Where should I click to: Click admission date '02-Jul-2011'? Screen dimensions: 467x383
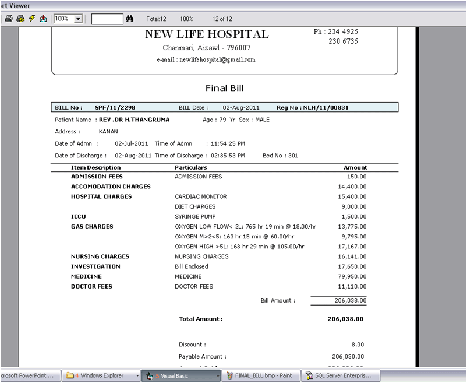tap(132, 143)
